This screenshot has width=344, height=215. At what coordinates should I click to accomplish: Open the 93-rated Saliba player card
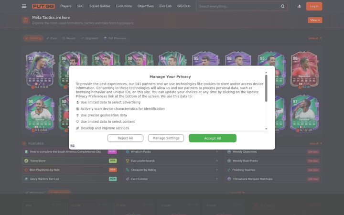pyautogui.click(x=40, y=70)
